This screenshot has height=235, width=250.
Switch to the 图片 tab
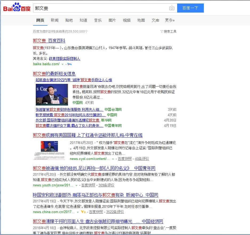click(112, 20)
